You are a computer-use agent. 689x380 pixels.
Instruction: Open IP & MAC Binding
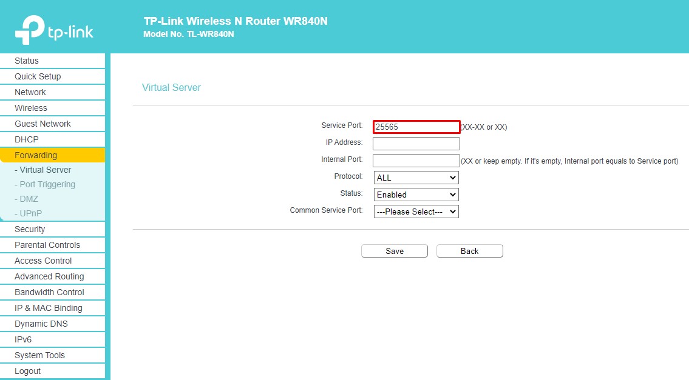[x=52, y=308]
